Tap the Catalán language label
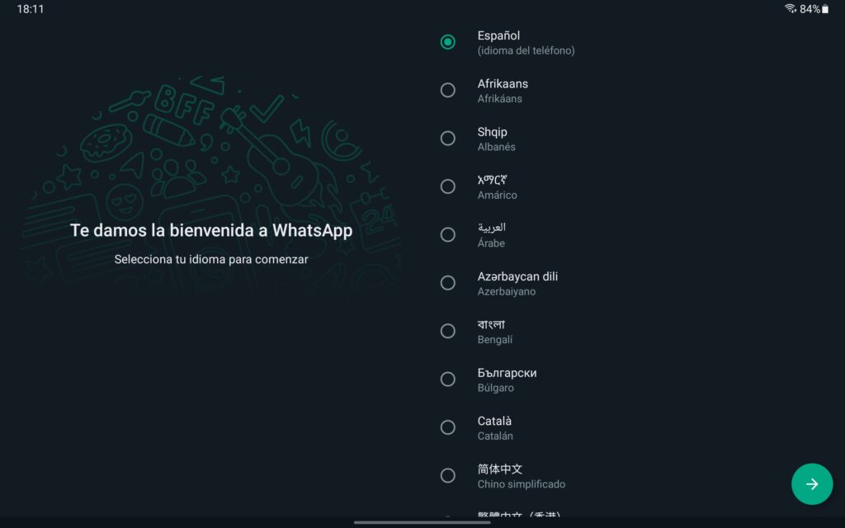The image size is (845, 528). (495, 436)
